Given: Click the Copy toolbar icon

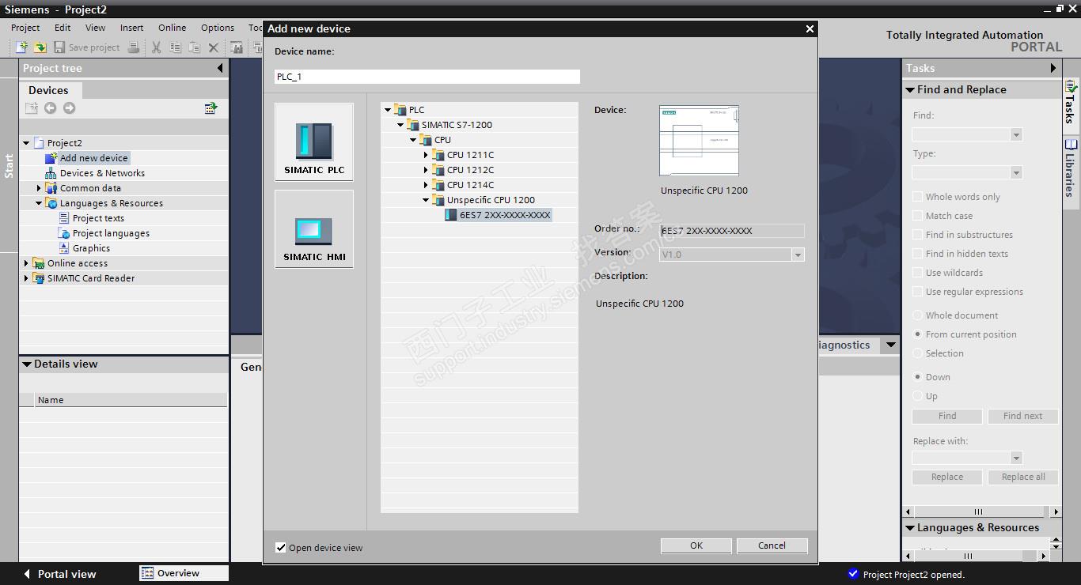Looking at the screenshot, I should point(175,47).
